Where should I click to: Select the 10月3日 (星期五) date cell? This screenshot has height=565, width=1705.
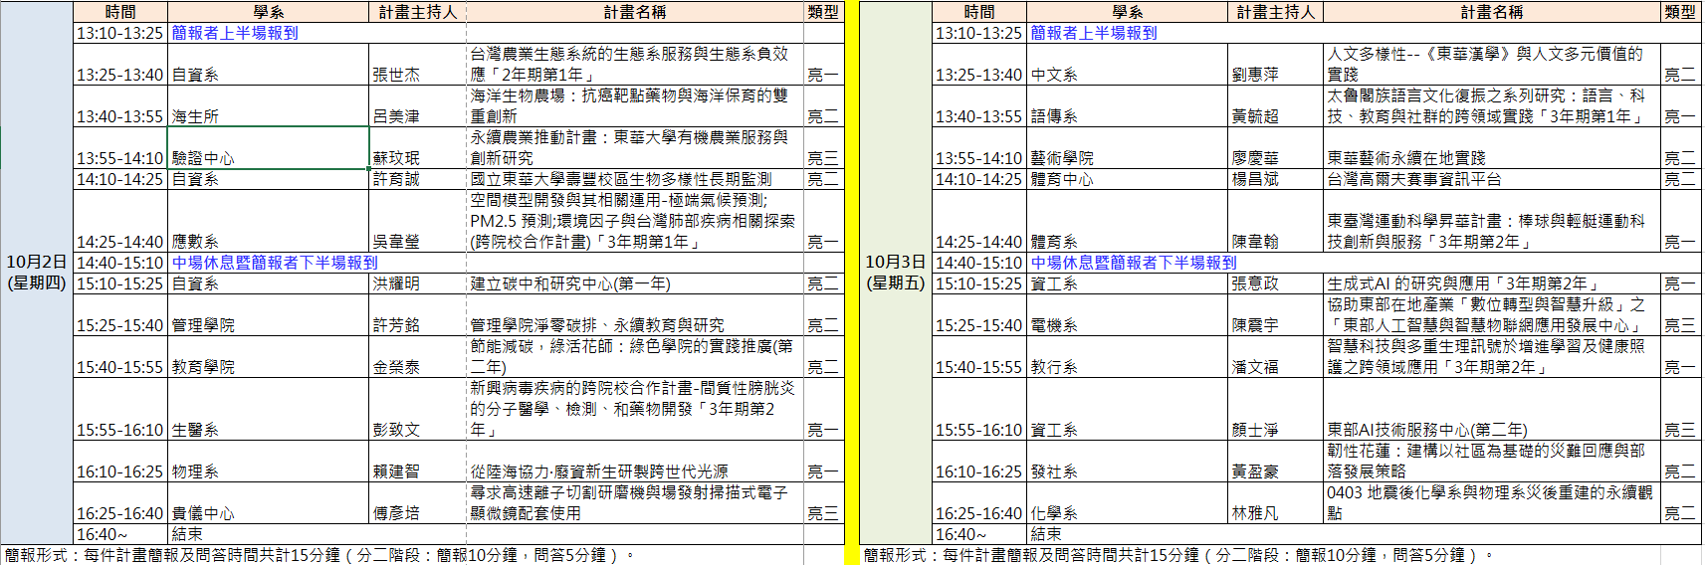pyautogui.click(x=895, y=273)
